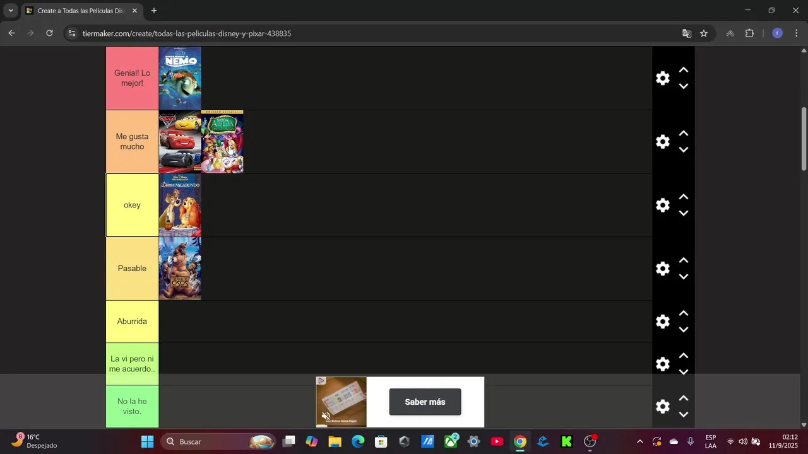808x454 pixels.
Task: Open Chrome three-dot menu
Action: pos(797,33)
